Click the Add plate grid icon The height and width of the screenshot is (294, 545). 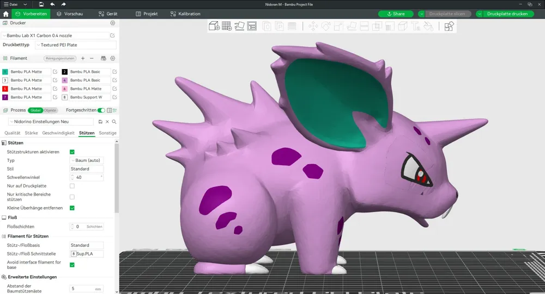click(227, 26)
